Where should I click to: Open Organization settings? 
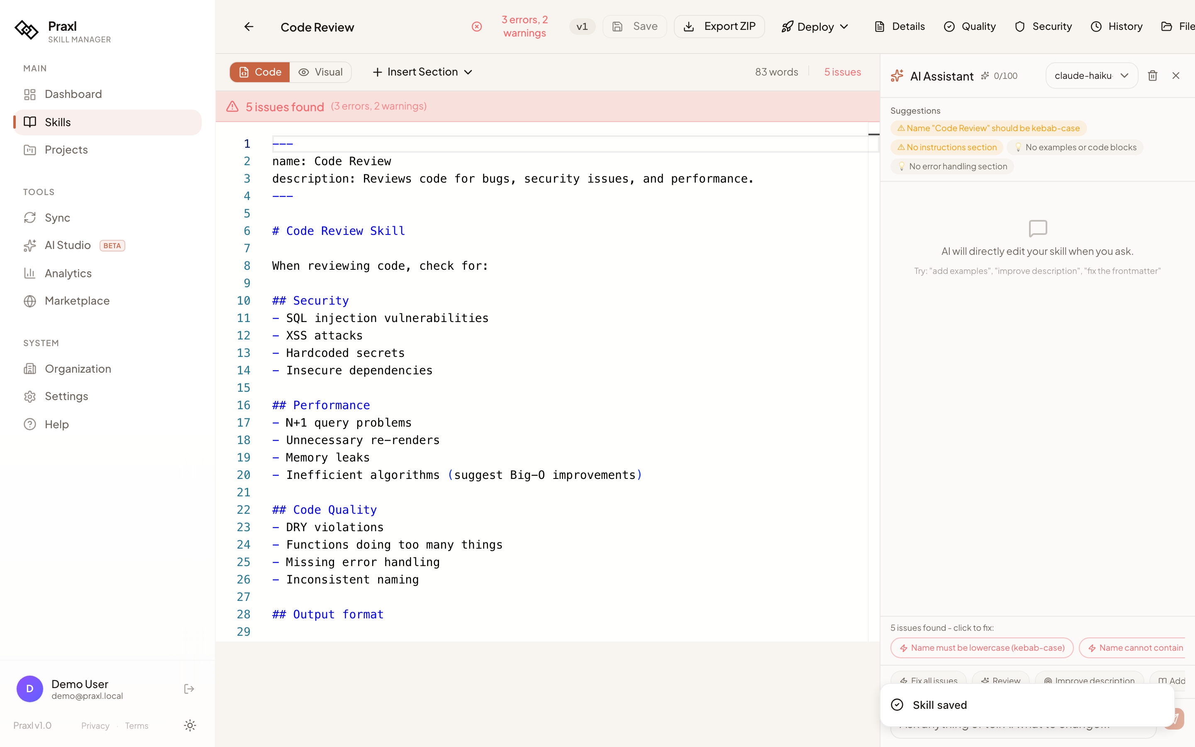[107, 369]
